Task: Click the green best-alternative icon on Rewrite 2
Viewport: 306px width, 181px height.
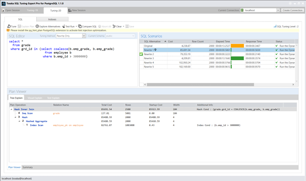Action: point(141,54)
